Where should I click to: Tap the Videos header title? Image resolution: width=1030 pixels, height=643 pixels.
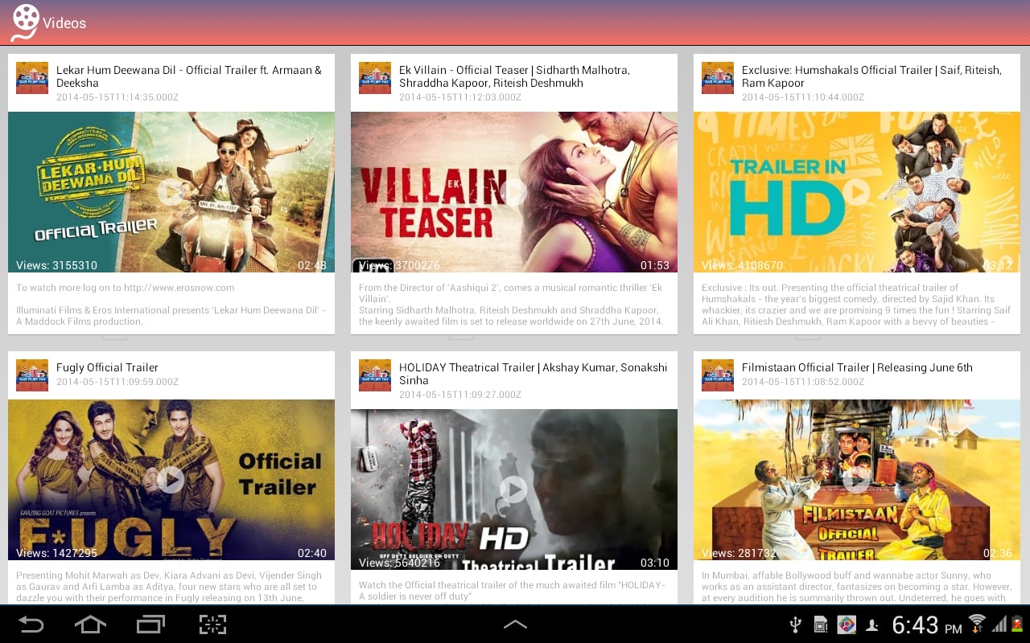(x=64, y=23)
